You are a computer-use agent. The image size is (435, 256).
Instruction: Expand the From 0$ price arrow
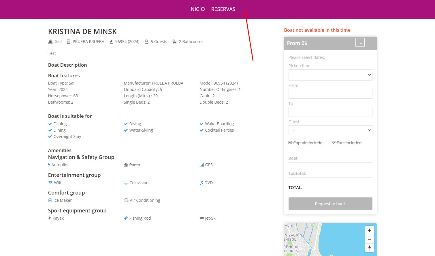tap(360, 43)
